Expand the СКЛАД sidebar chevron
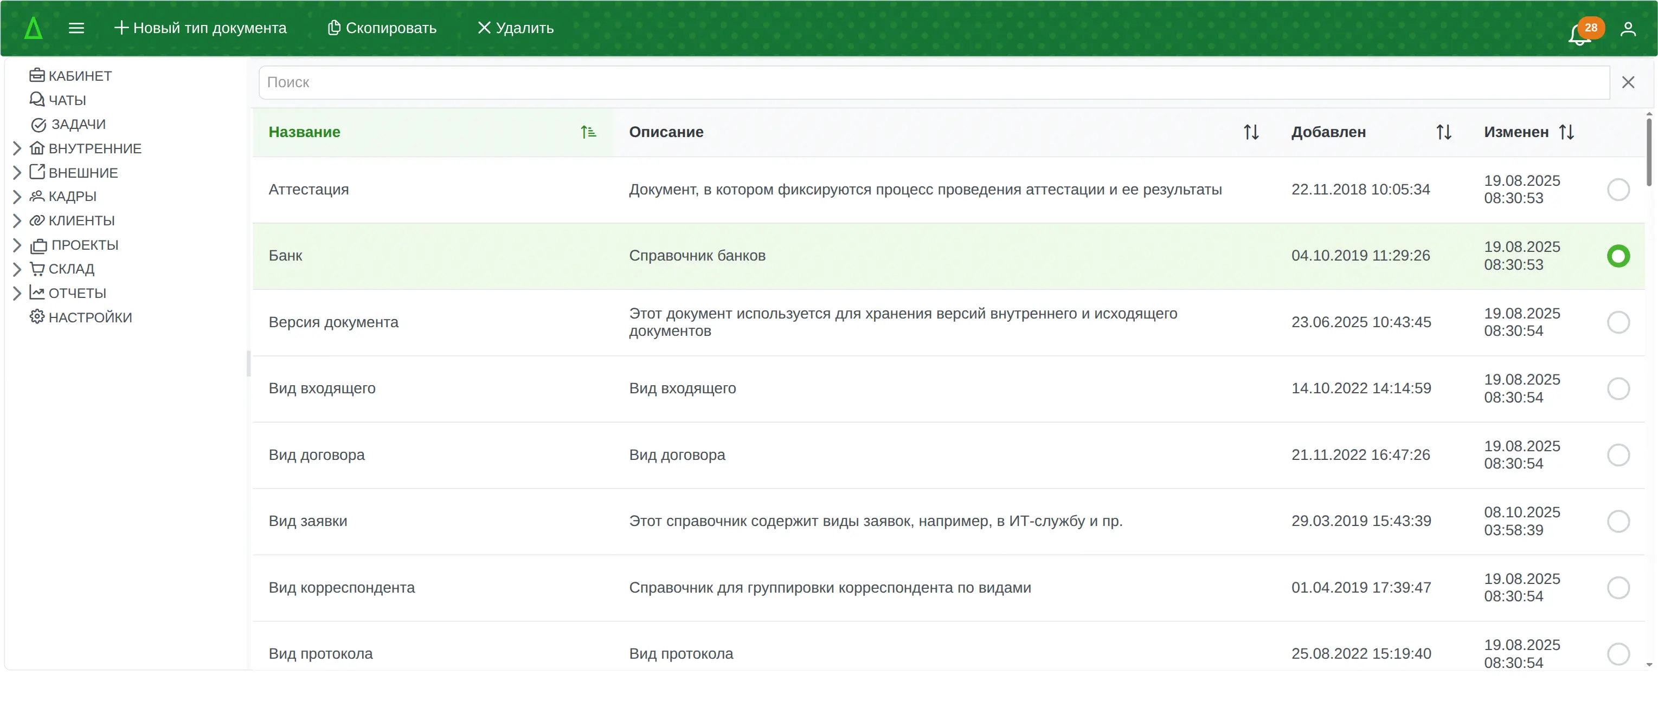Viewport: 1658px width, 721px height. click(17, 269)
